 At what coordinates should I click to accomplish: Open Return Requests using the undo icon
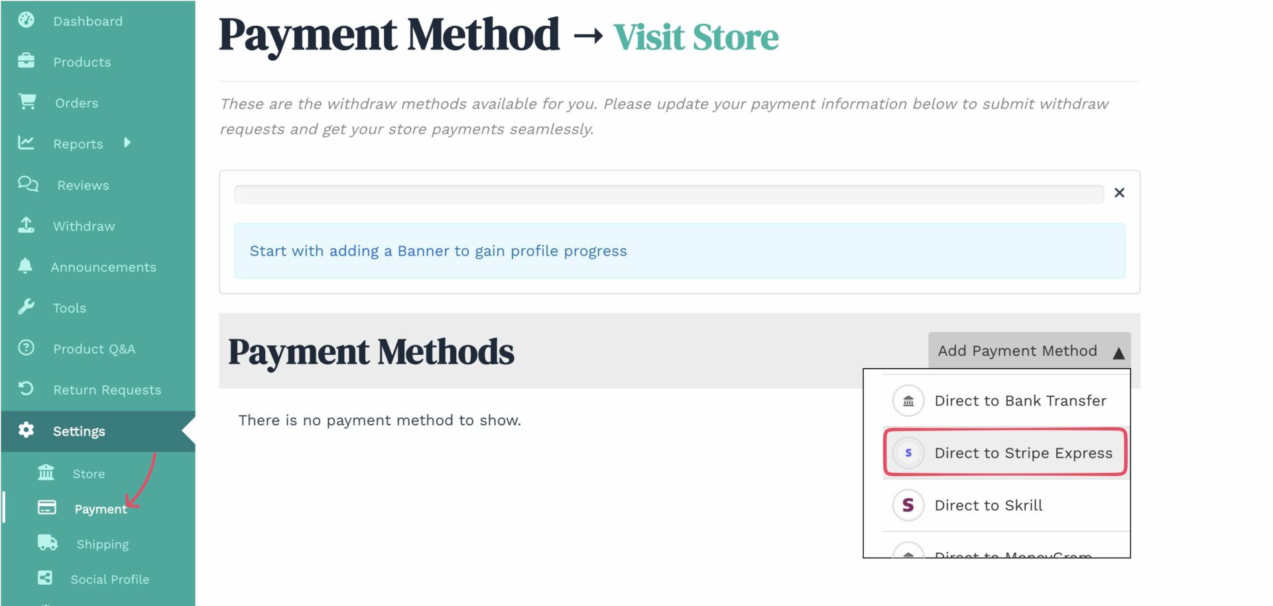(x=25, y=389)
